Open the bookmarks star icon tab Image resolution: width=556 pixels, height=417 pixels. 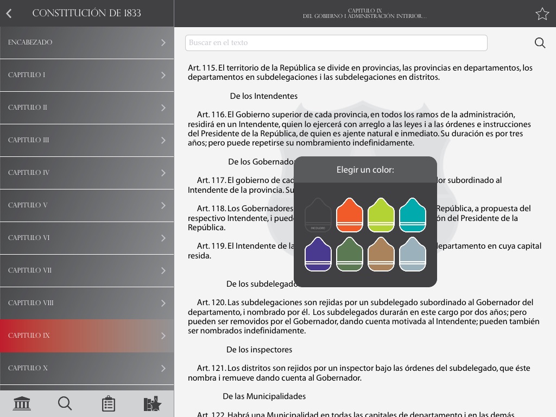[152, 403]
